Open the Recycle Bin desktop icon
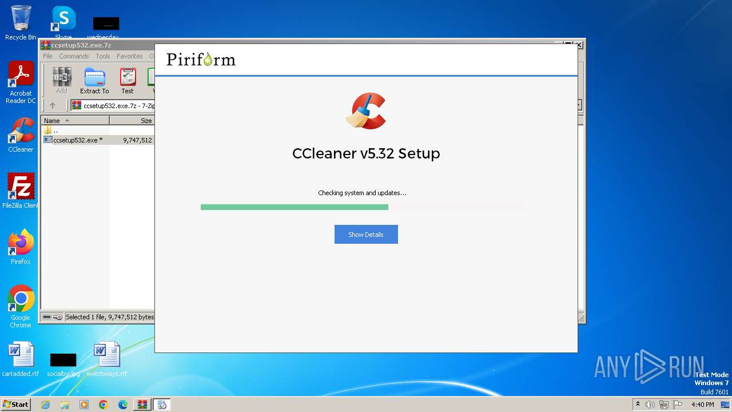 (21, 23)
